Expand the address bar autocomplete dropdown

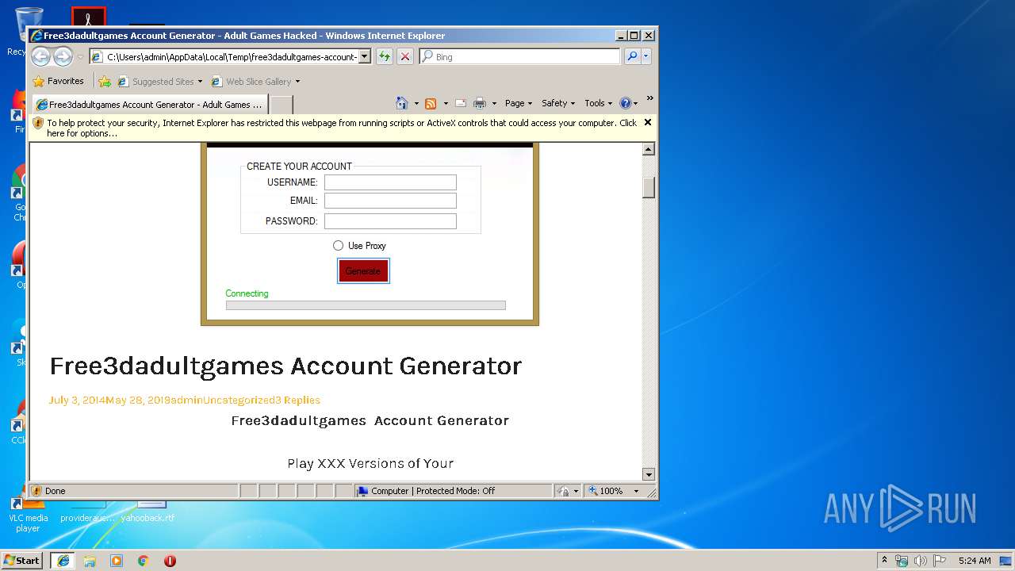click(x=365, y=57)
